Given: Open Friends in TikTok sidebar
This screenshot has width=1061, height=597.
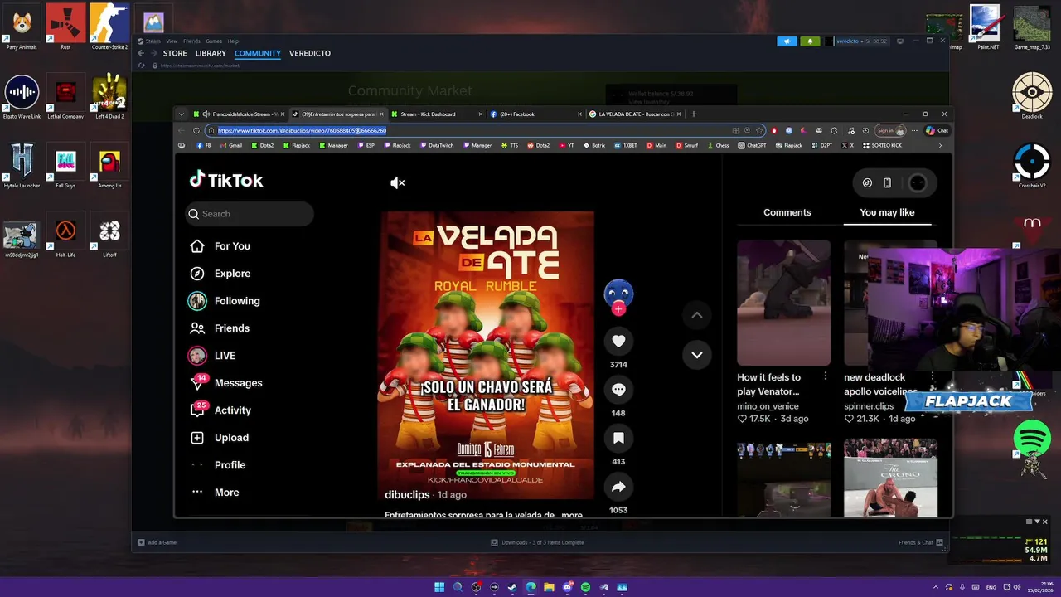Looking at the screenshot, I should [x=220, y=328].
